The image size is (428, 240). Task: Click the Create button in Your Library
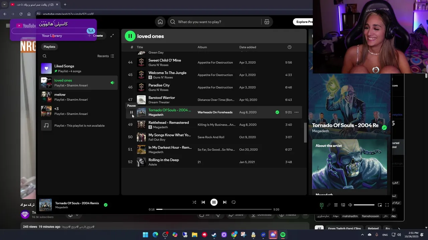click(96, 36)
